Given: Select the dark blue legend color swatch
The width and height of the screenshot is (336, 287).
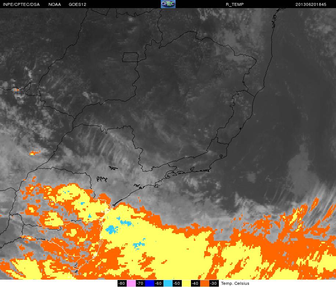Looking at the screenshot, I should [x=149, y=283].
